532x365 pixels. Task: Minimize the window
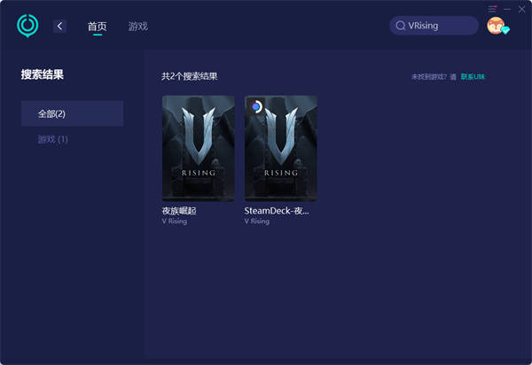[x=507, y=9]
